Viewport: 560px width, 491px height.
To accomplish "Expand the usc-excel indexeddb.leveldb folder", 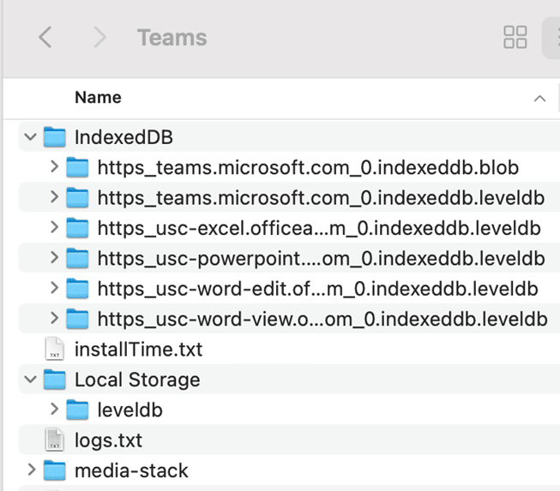I will coord(55,227).
